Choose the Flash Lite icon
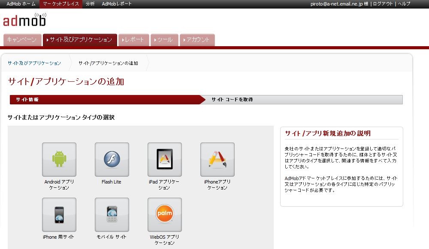The image size is (429, 249). pyautogui.click(x=112, y=159)
